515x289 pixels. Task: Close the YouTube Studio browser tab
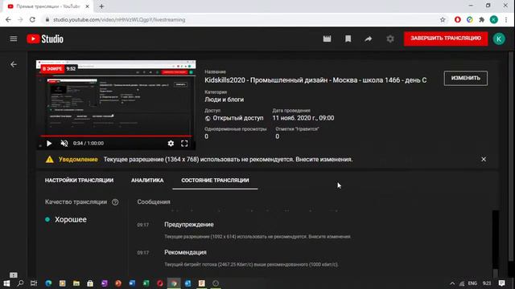[88, 6]
